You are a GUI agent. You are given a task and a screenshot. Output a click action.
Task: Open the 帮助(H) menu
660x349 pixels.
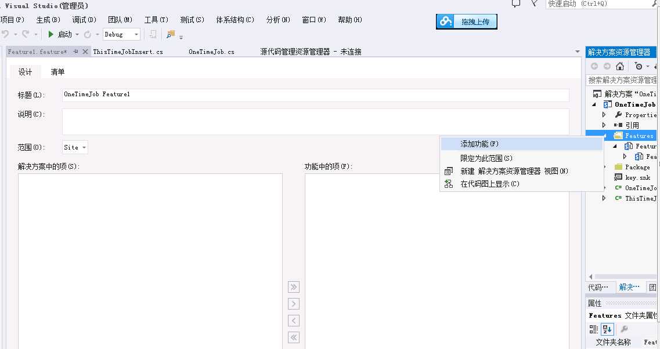(350, 20)
